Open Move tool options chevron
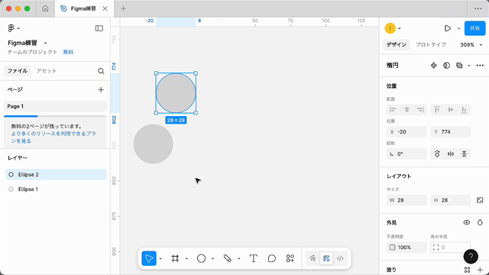Image resolution: width=489 pixels, height=275 pixels. pos(160,258)
